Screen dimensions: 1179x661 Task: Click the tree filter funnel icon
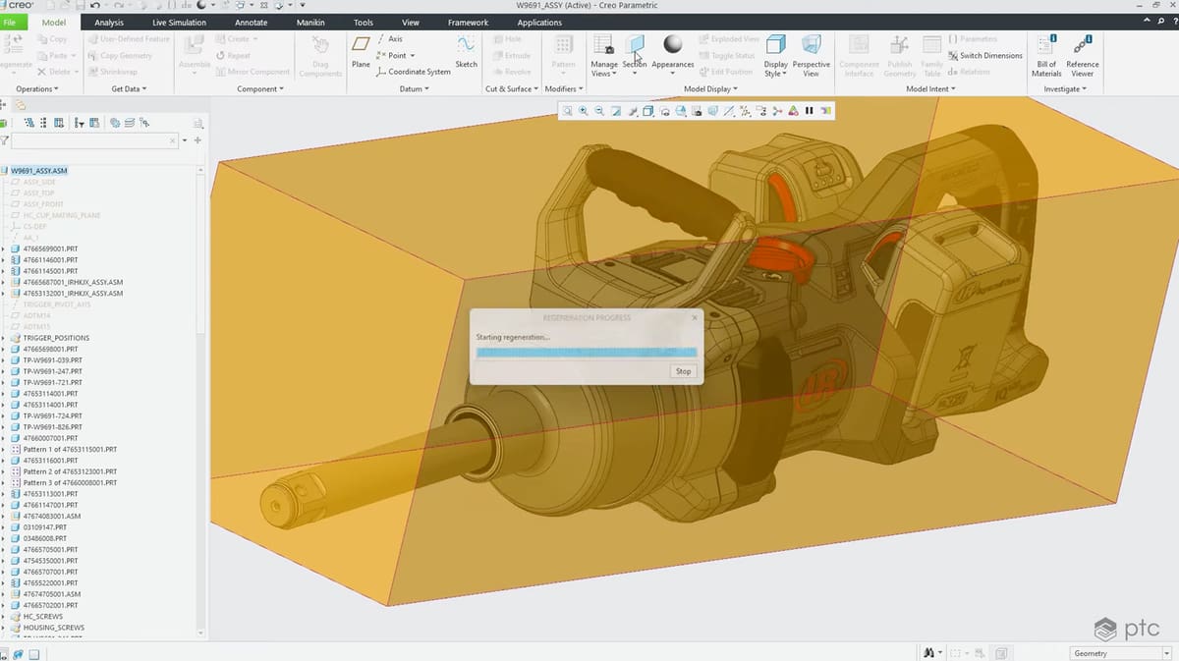point(4,140)
